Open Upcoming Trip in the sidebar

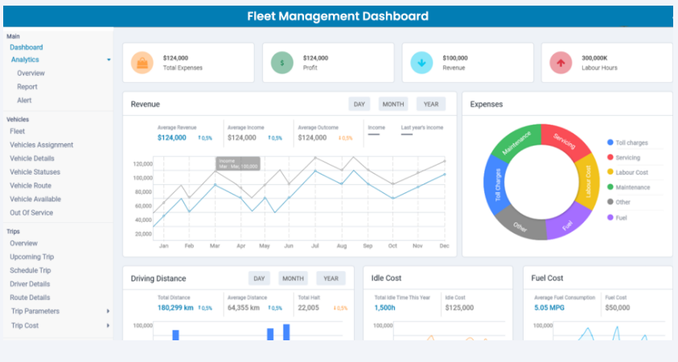click(x=31, y=257)
